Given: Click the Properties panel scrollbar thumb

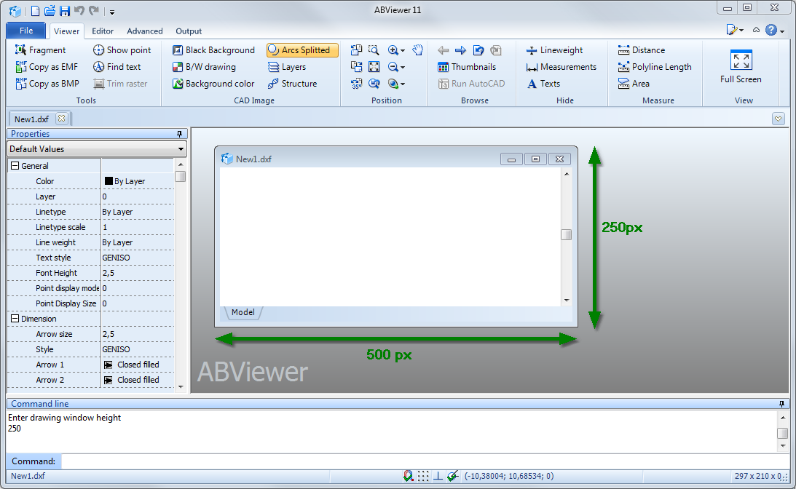Looking at the screenshot, I should [x=180, y=176].
